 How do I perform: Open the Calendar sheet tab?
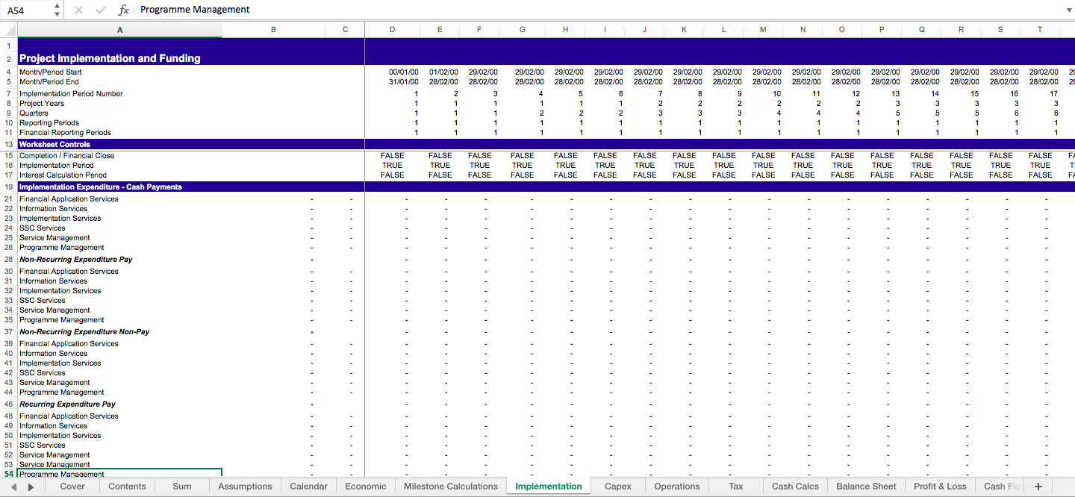(308, 487)
